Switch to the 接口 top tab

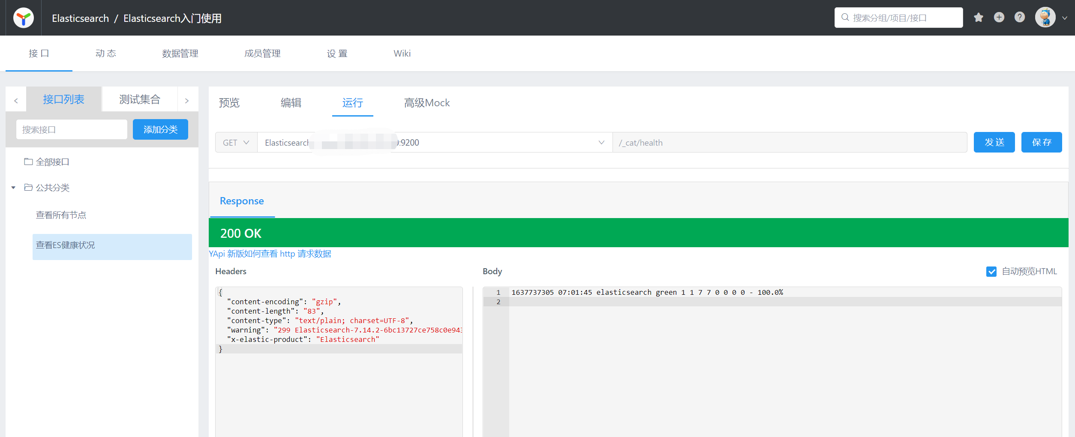[x=39, y=54]
